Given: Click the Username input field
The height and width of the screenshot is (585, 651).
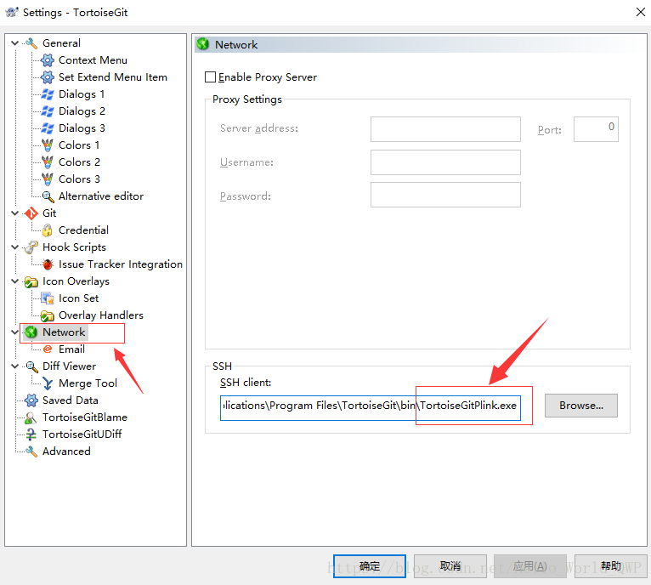Looking at the screenshot, I should click(445, 162).
